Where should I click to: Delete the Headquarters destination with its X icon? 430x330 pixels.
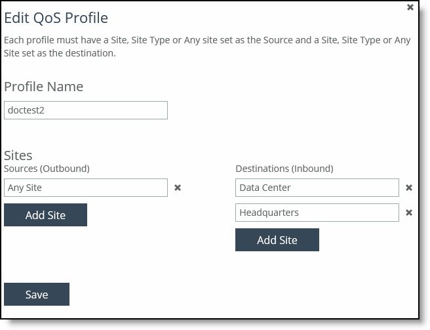point(409,213)
